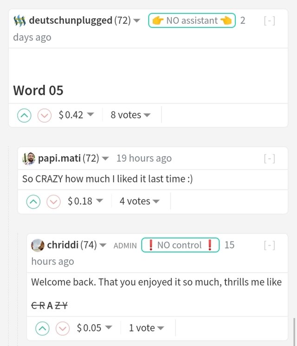Click the 19 hours ago timestamp
The width and height of the screenshot is (297, 346).
click(144, 158)
